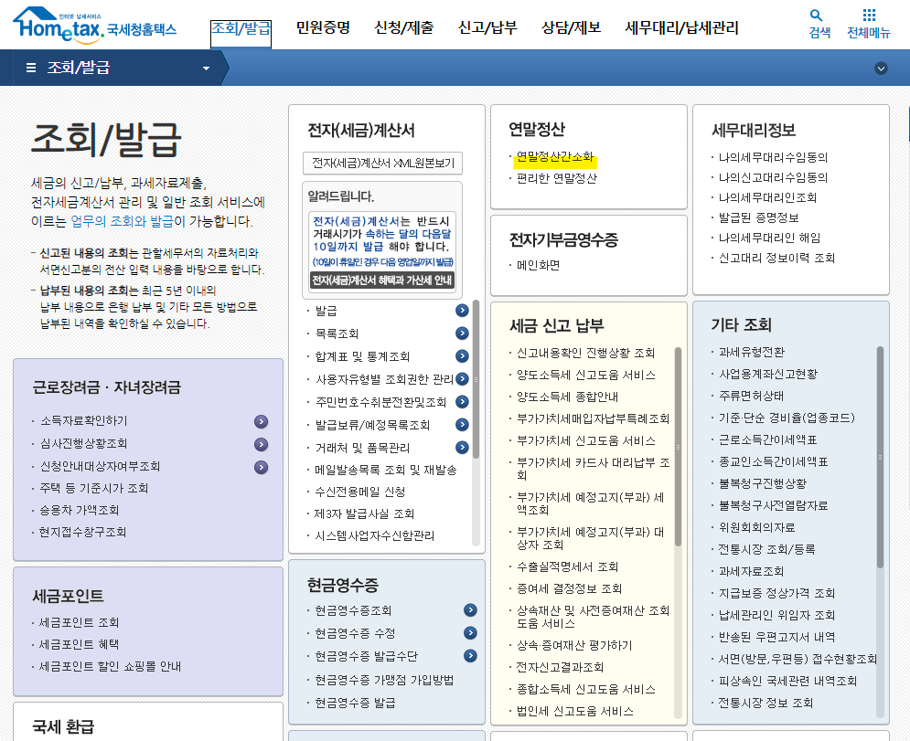The image size is (910, 741).
Task: Click the arrow icon next to 심사진행상황조회
Action: coord(262,442)
